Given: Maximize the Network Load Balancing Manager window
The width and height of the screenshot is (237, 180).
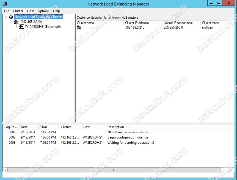Looking at the screenshot, I should click(x=219, y=3).
